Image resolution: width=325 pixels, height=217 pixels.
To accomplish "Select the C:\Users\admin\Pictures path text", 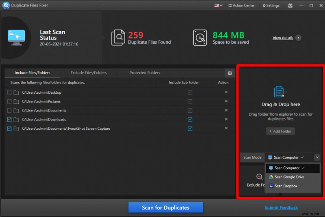I will (41, 101).
